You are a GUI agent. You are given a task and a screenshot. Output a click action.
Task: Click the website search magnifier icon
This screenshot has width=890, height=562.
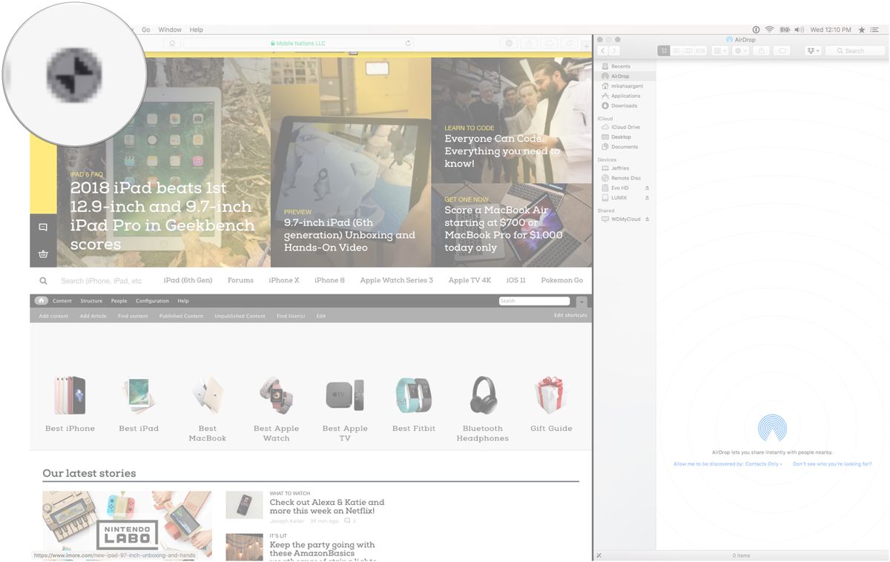43,281
